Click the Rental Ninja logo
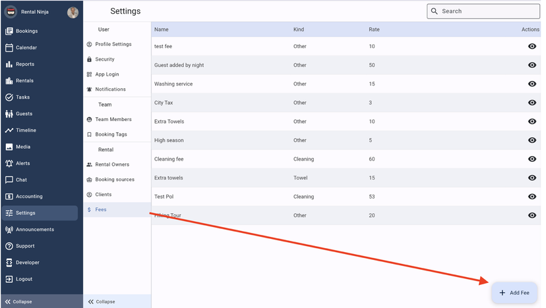 point(11,12)
